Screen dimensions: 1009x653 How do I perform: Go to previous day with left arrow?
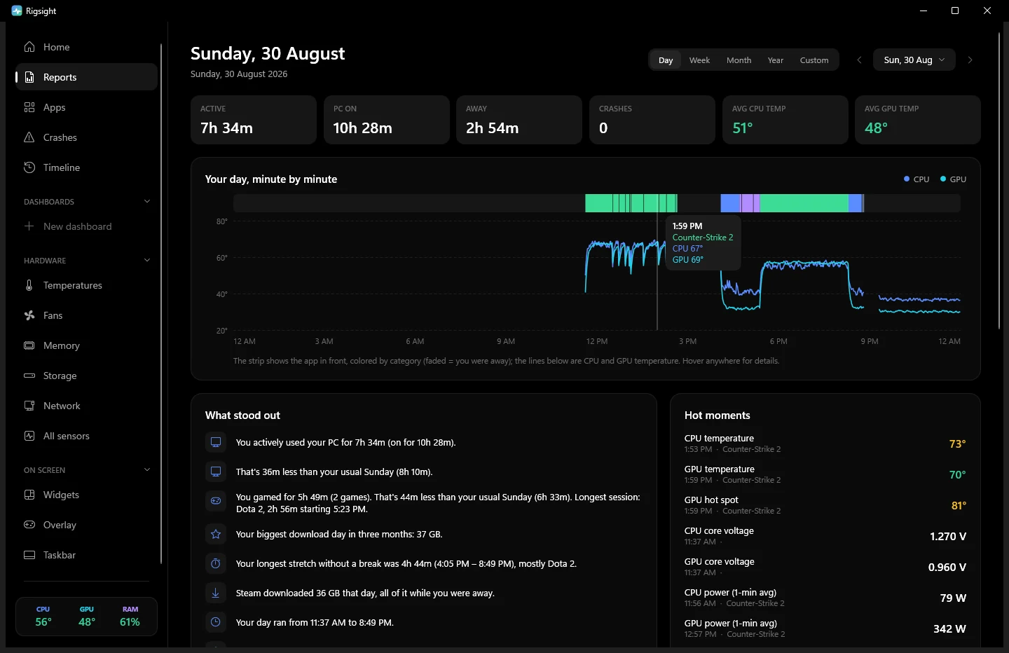pyautogui.click(x=859, y=60)
